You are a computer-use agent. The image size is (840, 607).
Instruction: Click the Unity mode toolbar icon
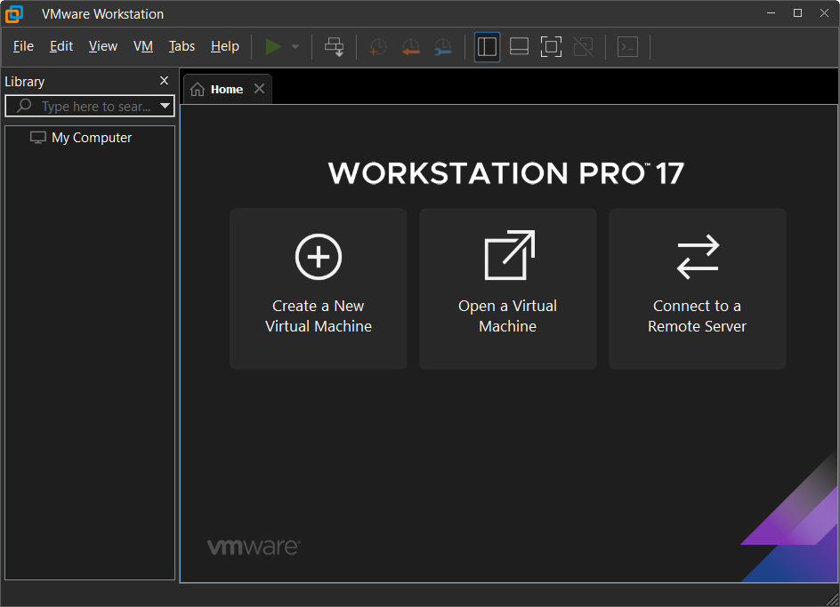click(x=584, y=46)
